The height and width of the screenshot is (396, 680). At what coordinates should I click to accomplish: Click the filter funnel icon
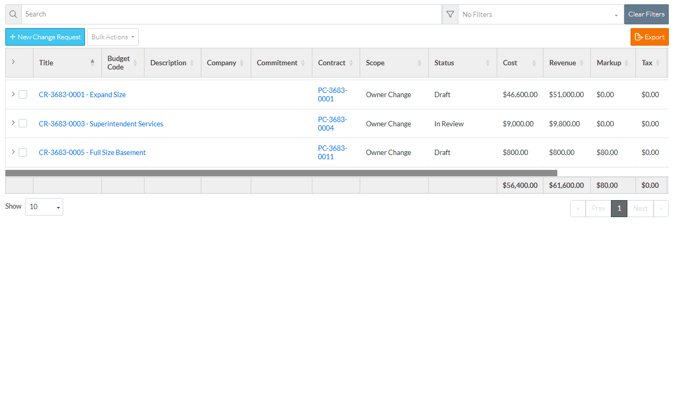coord(450,14)
